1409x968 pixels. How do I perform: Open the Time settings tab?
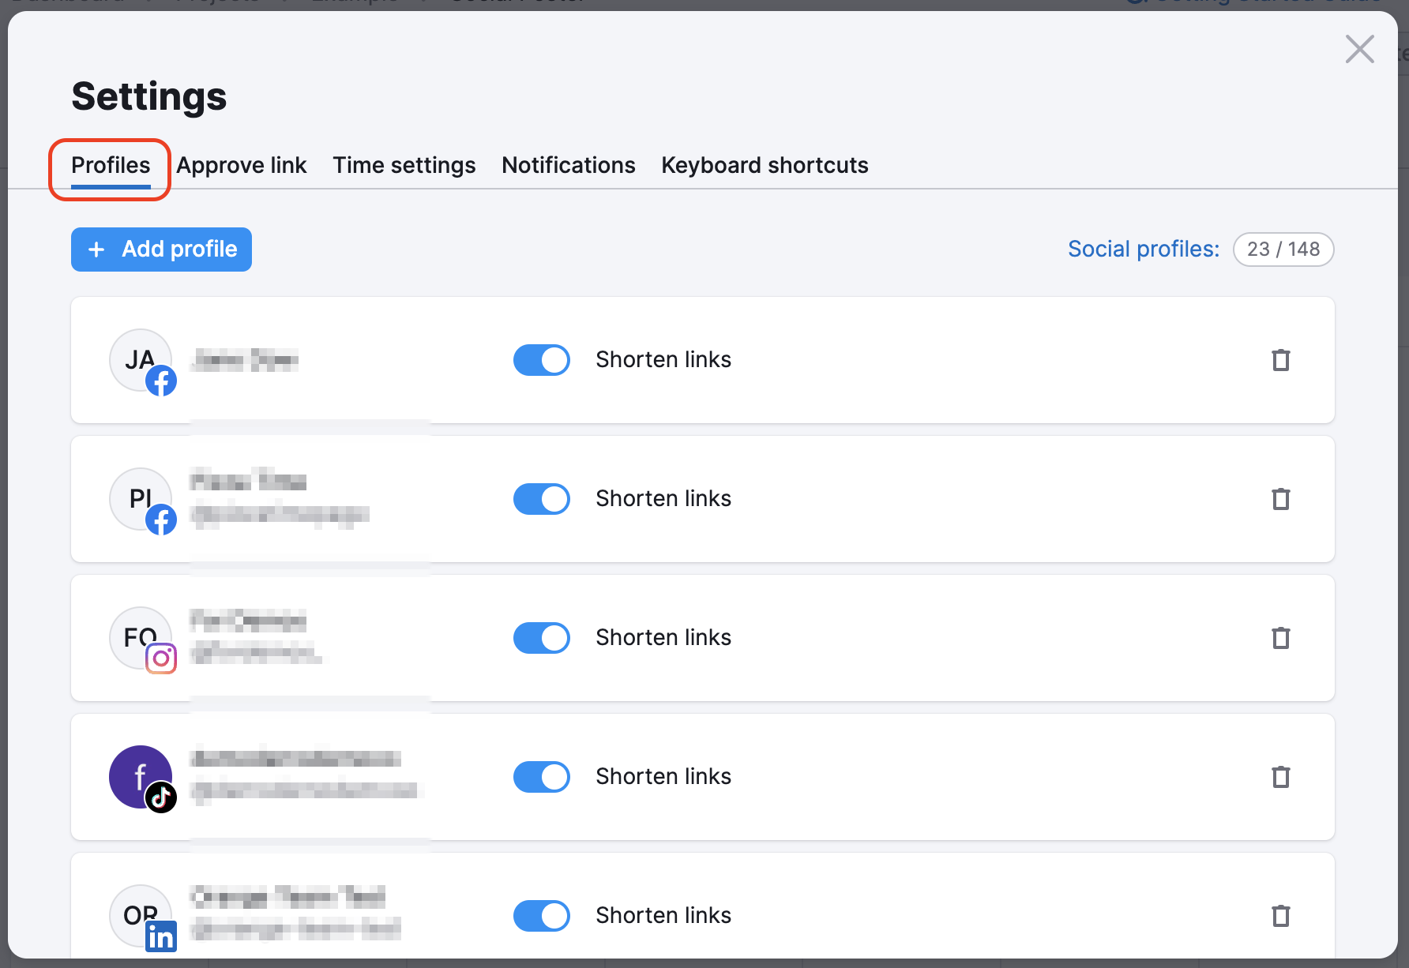[404, 165]
